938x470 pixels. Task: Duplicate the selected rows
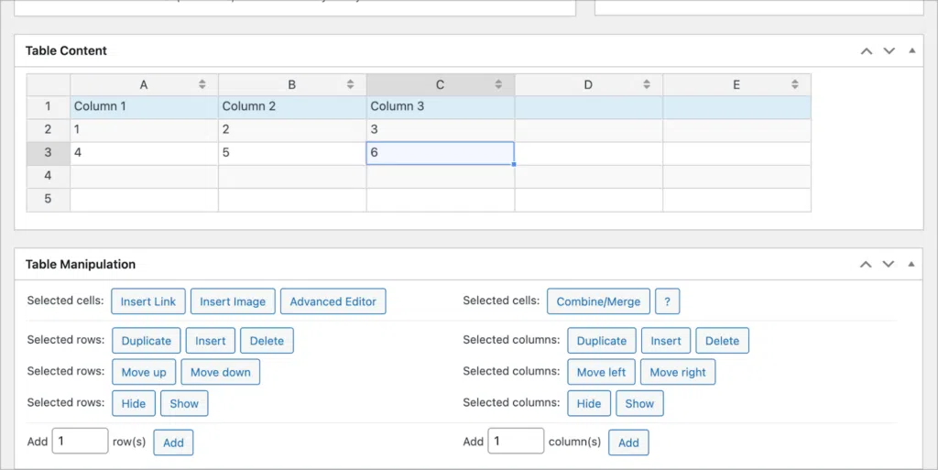[147, 341]
